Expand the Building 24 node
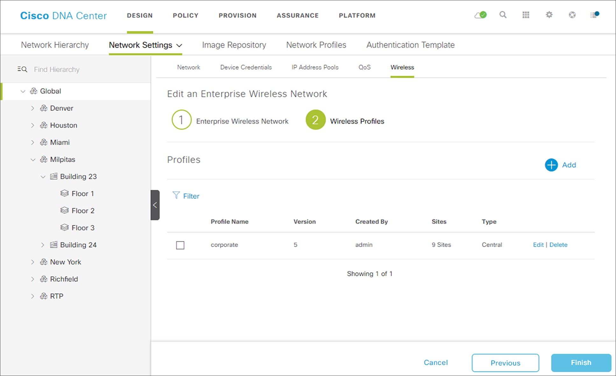Image resolution: width=616 pixels, height=376 pixels. tap(43, 245)
